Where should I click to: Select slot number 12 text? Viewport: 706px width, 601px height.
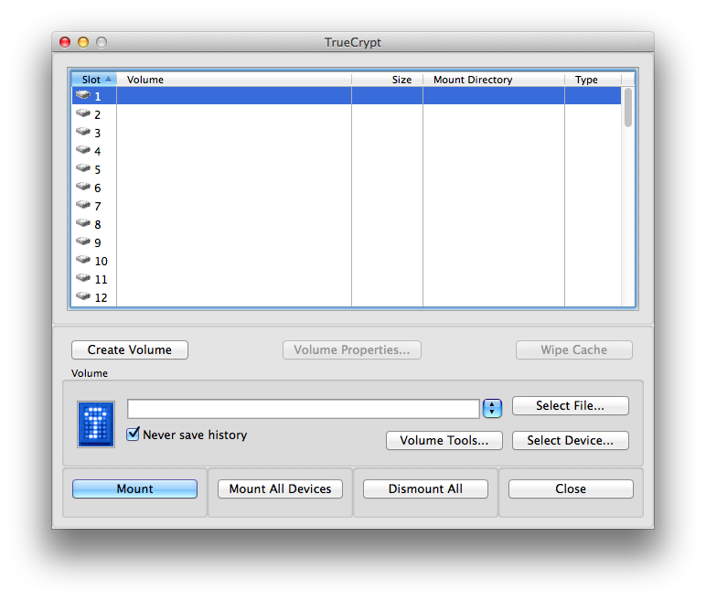coord(101,298)
